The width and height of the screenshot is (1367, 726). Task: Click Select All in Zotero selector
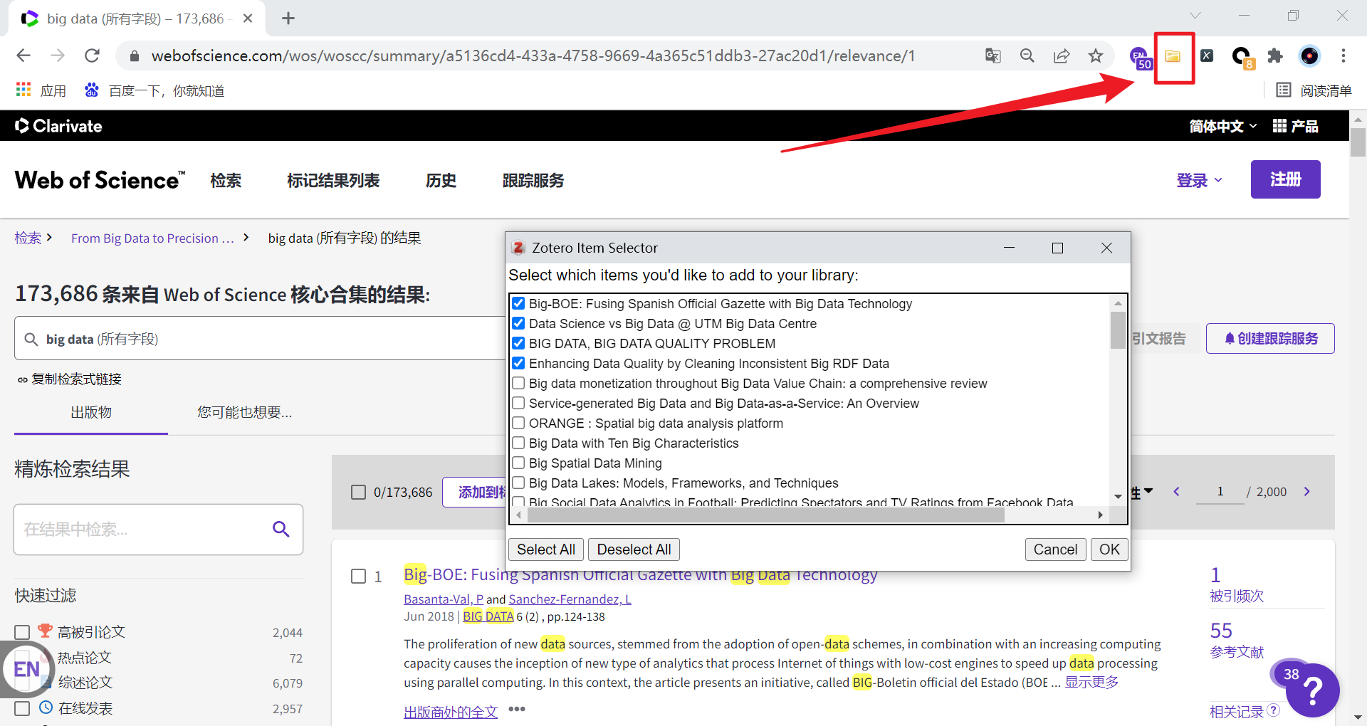[x=546, y=549]
